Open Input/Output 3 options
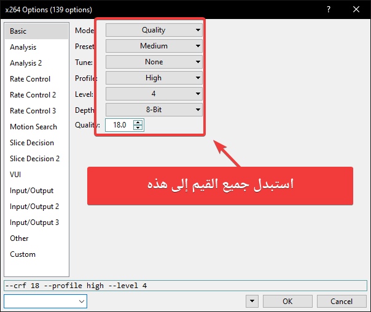 tap(36, 223)
